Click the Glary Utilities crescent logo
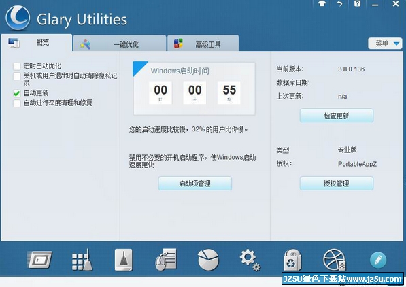Screen dimensions: 406x287 coord(18,18)
